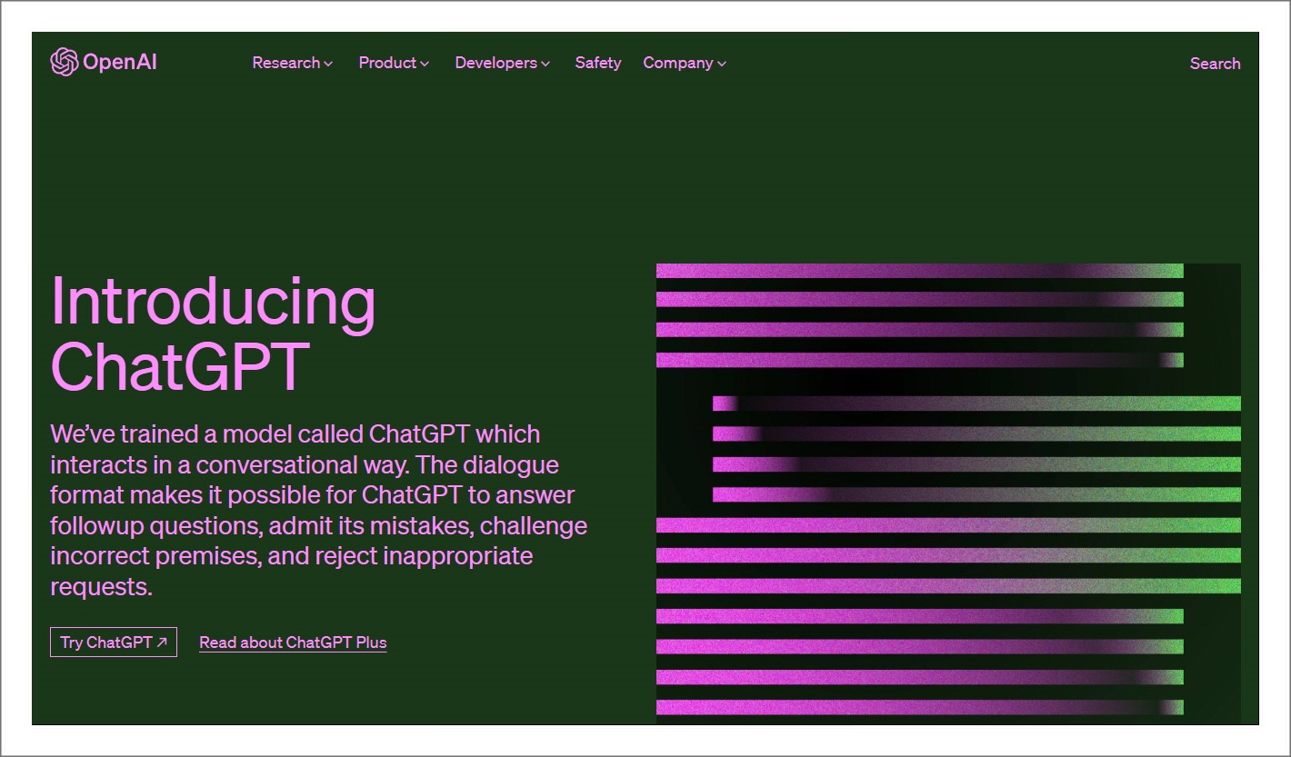Follow the Read about ChatGPT Plus link
This screenshot has width=1291, height=757.
(x=293, y=642)
